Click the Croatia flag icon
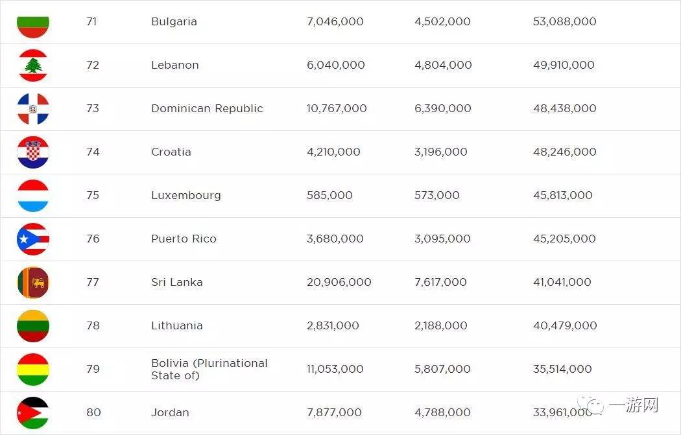This screenshot has width=681, height=435. [x=33, y=152]
